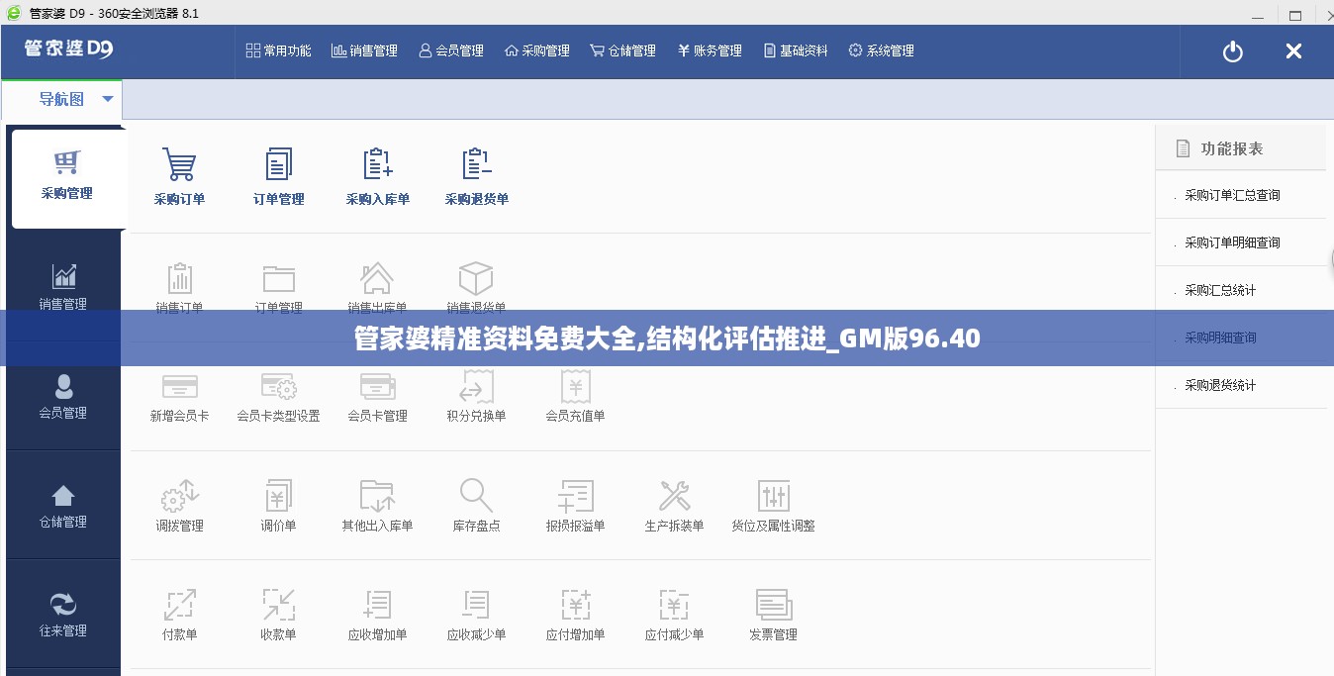The height and width of the screenshot is (676, 1334).
Task: Open the 采购退货统计 report link
Action: click(1220, 385)
